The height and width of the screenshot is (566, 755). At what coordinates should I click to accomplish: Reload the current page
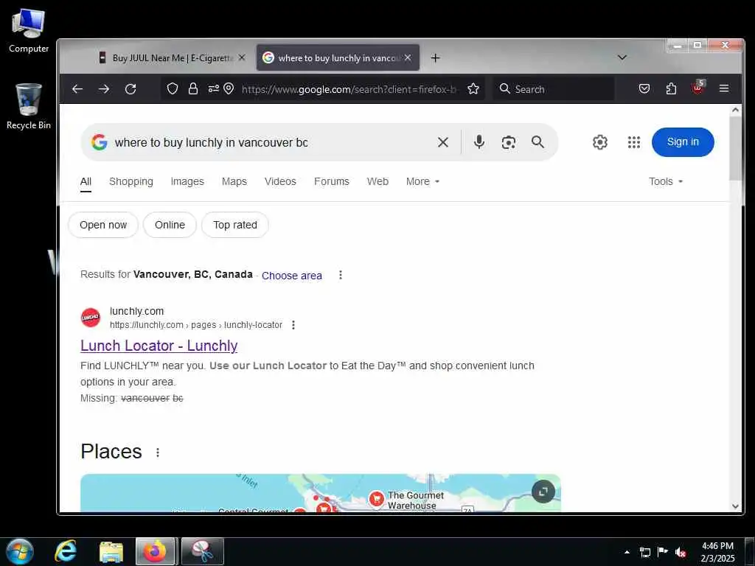coord(131,89)
